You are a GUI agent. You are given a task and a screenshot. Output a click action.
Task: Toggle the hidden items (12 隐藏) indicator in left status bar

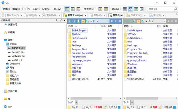tap(98, 107)
